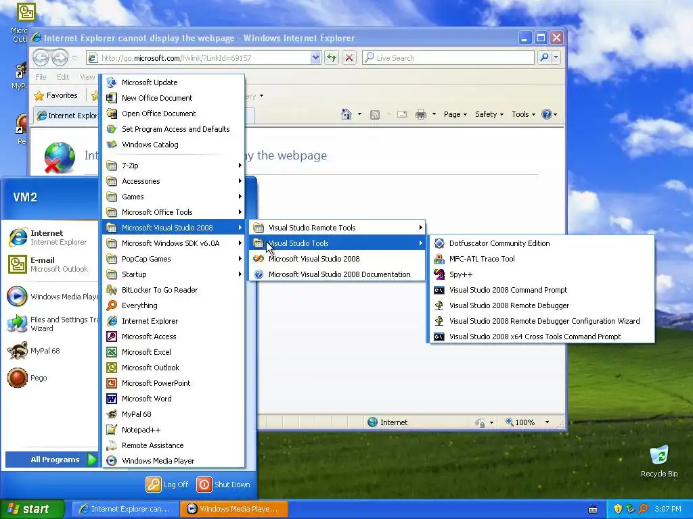Screen dimensions: 693x519
Task: Open Files and Settings Transfer Wizard
Action: [51, 324]
